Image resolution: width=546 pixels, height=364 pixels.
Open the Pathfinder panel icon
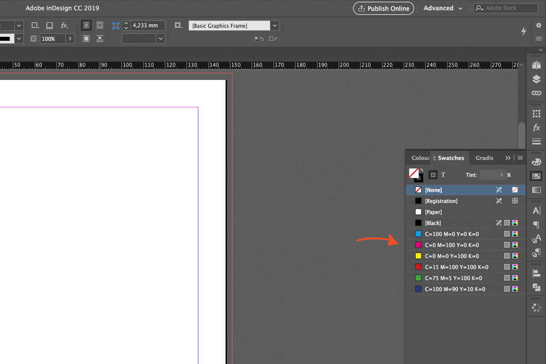pyautogui.click(x=536, y=287)
